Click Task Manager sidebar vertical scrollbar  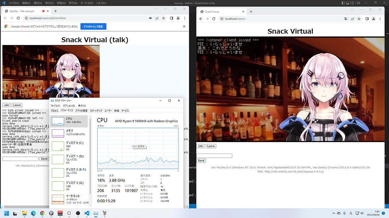[90, 156]
